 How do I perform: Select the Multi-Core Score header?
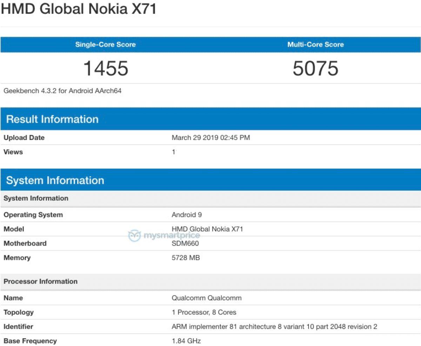[315, 45]
